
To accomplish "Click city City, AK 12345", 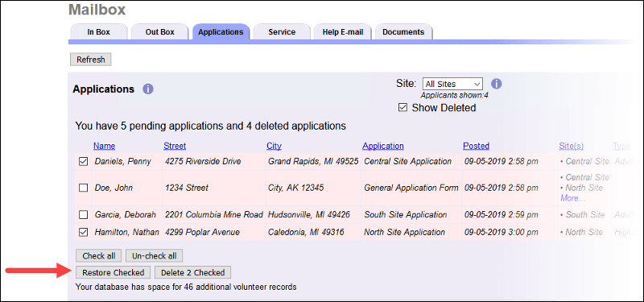I will (x=295, y=188).
